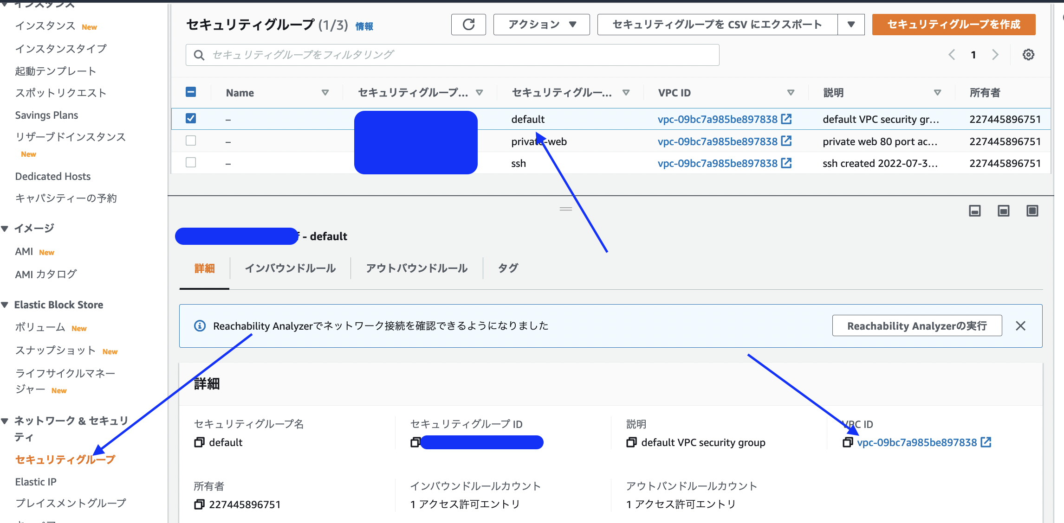Open the アクション dropdown menu
The width and height of the screenshot is (1064, 523).
click(541, 25)
